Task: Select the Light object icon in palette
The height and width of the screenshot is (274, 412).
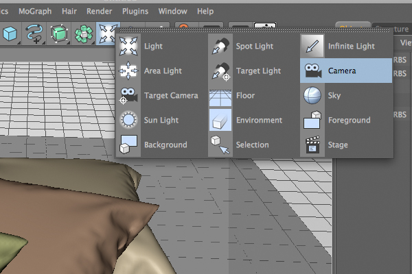Action: coord(128,46)
